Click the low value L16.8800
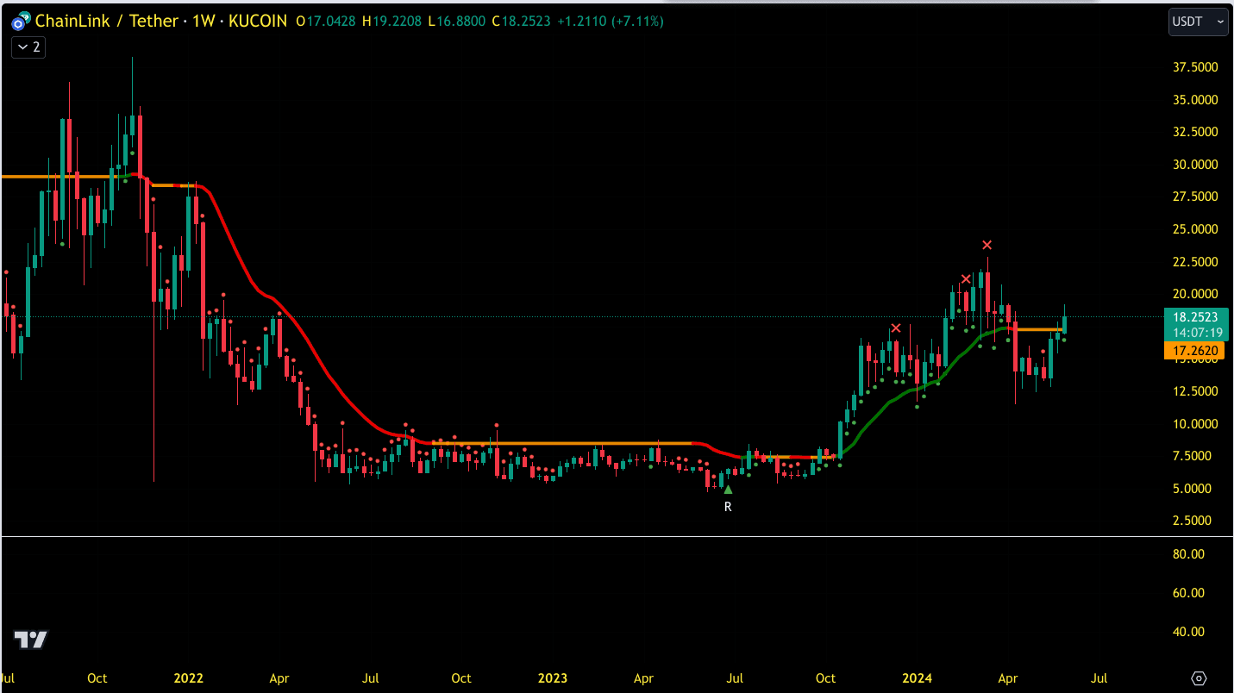Image resolution: width=1234 pixels, height=693 pixels. pyautogui.click(x=456, y=22)
